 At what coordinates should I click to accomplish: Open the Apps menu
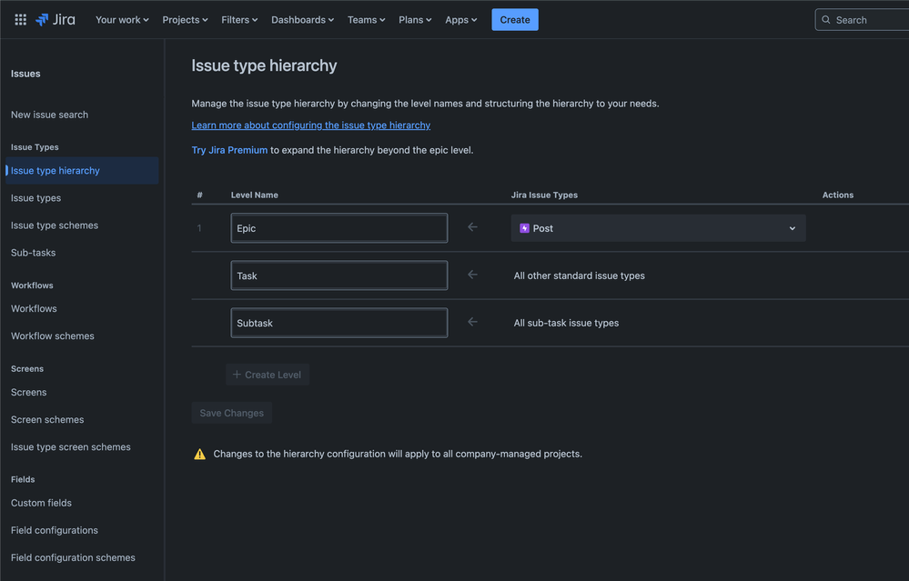pos(461,20)
